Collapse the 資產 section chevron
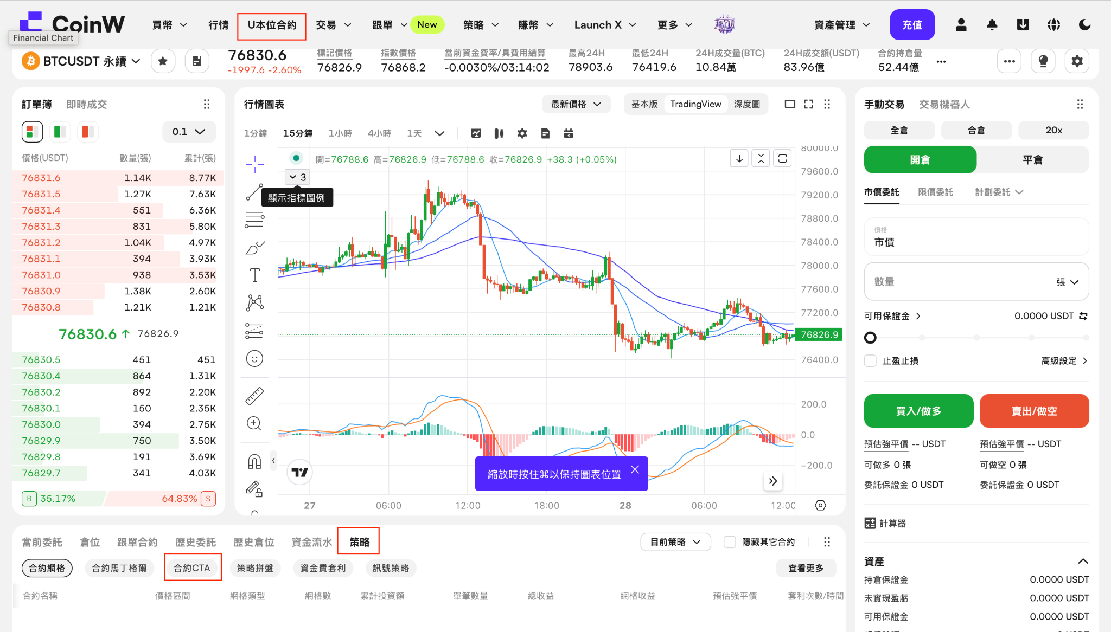Screen dimensions: 1111x632 (1083, 562)
